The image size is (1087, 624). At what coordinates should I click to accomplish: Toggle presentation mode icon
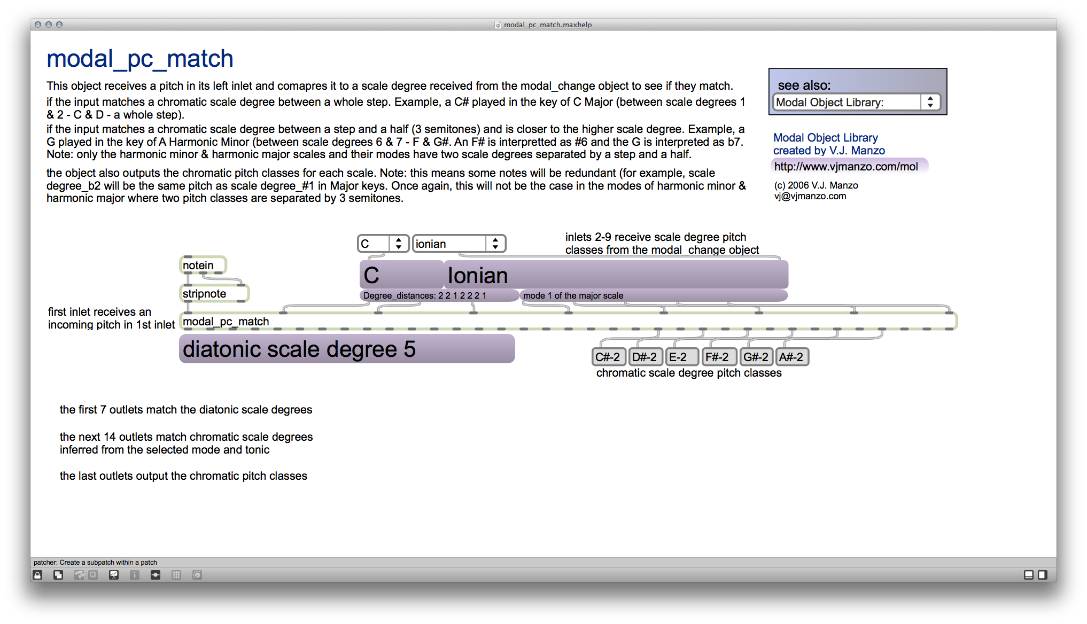click(114, 575)
